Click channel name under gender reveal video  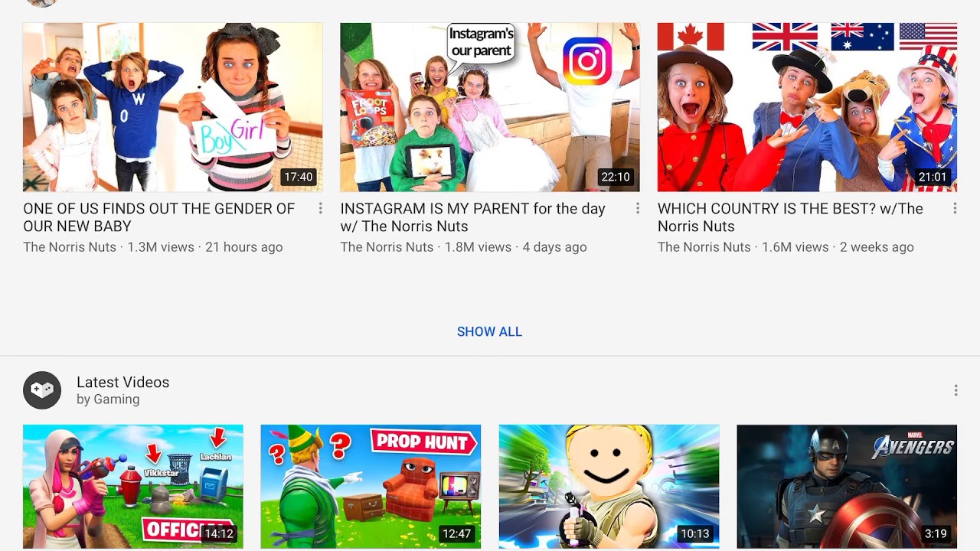coord(70,247)
